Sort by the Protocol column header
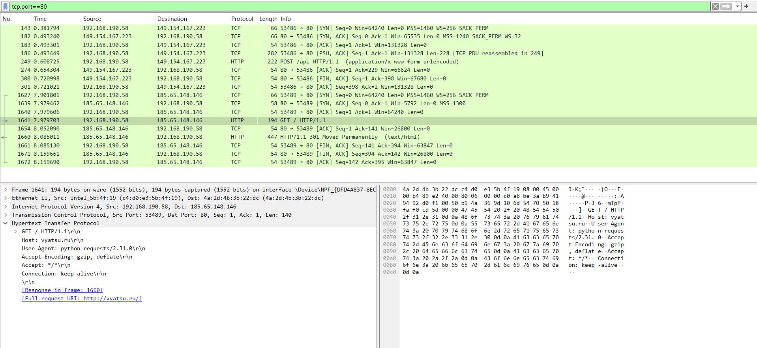 coord(242,19)
